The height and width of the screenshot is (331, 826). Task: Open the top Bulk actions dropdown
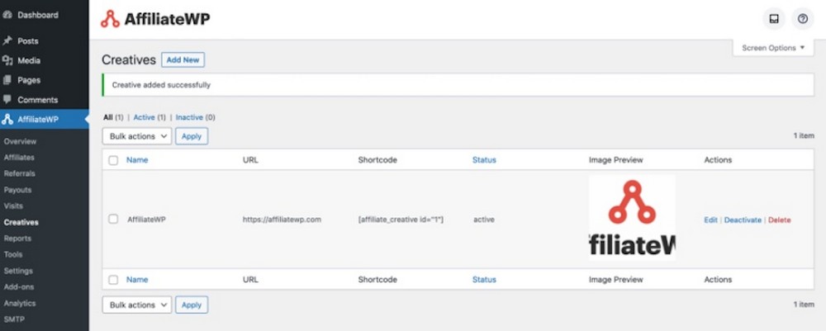click(x=137, y=136)
